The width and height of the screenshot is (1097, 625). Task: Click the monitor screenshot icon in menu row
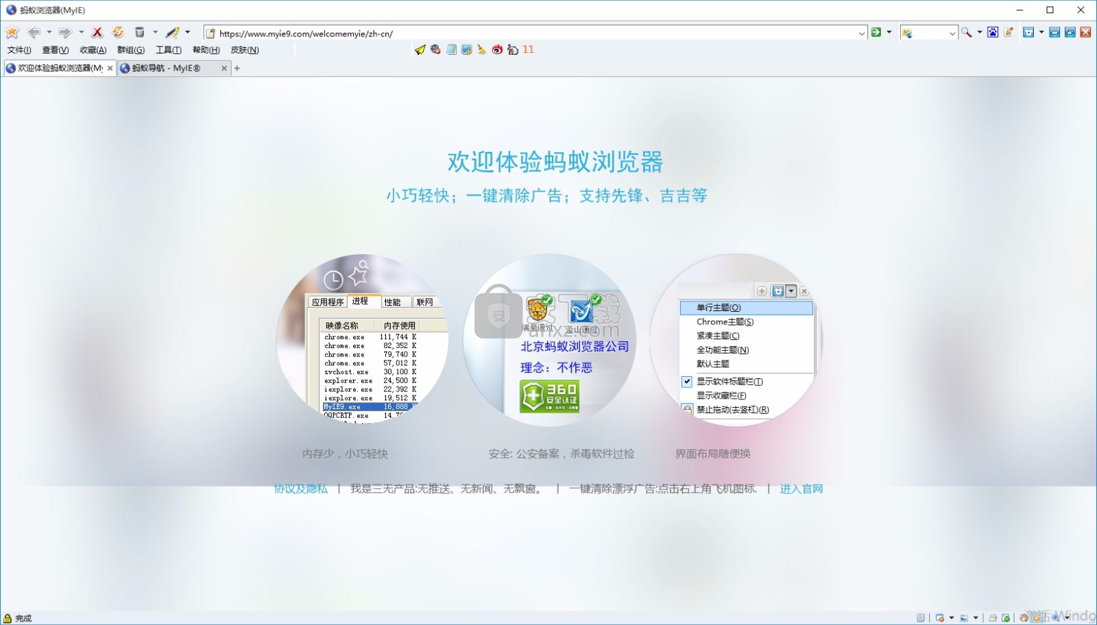coord(467,49)
